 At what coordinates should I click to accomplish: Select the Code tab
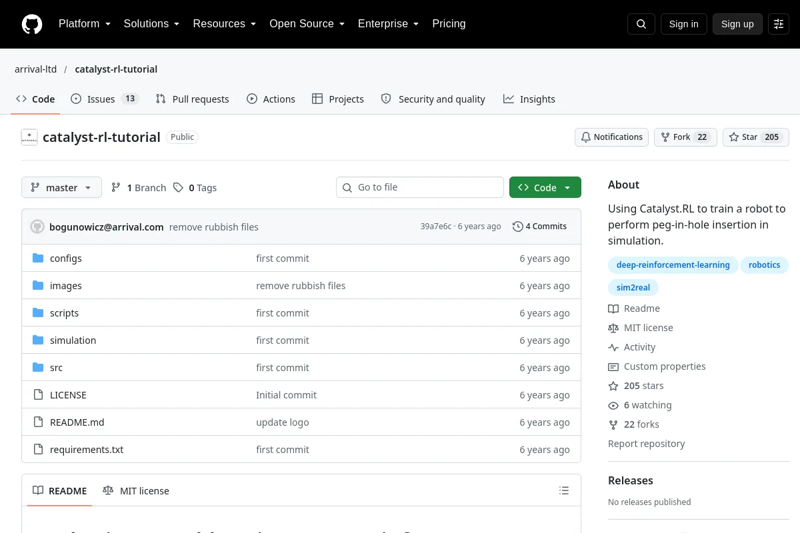(35, 99)
